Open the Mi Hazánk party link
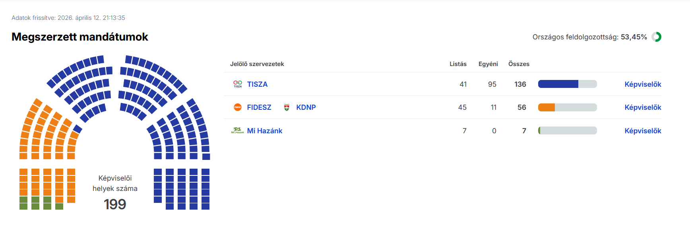Screen dimensions: 690x251 click(265, 131)
